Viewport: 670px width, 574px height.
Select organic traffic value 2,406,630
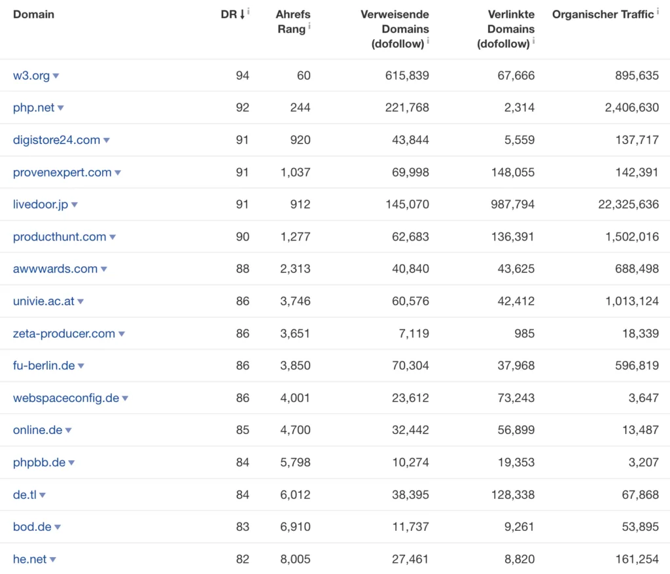pyautogui.click(x=631, y=108)
